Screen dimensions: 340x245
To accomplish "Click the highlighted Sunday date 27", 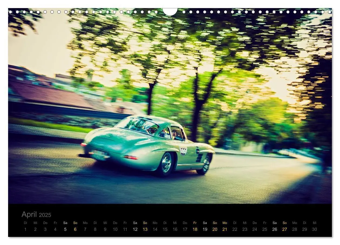I will point(285,229).
